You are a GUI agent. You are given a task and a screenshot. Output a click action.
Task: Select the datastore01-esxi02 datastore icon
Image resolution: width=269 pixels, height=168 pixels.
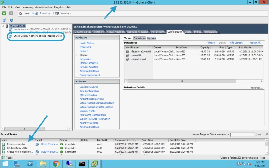(x=127, y=51)
